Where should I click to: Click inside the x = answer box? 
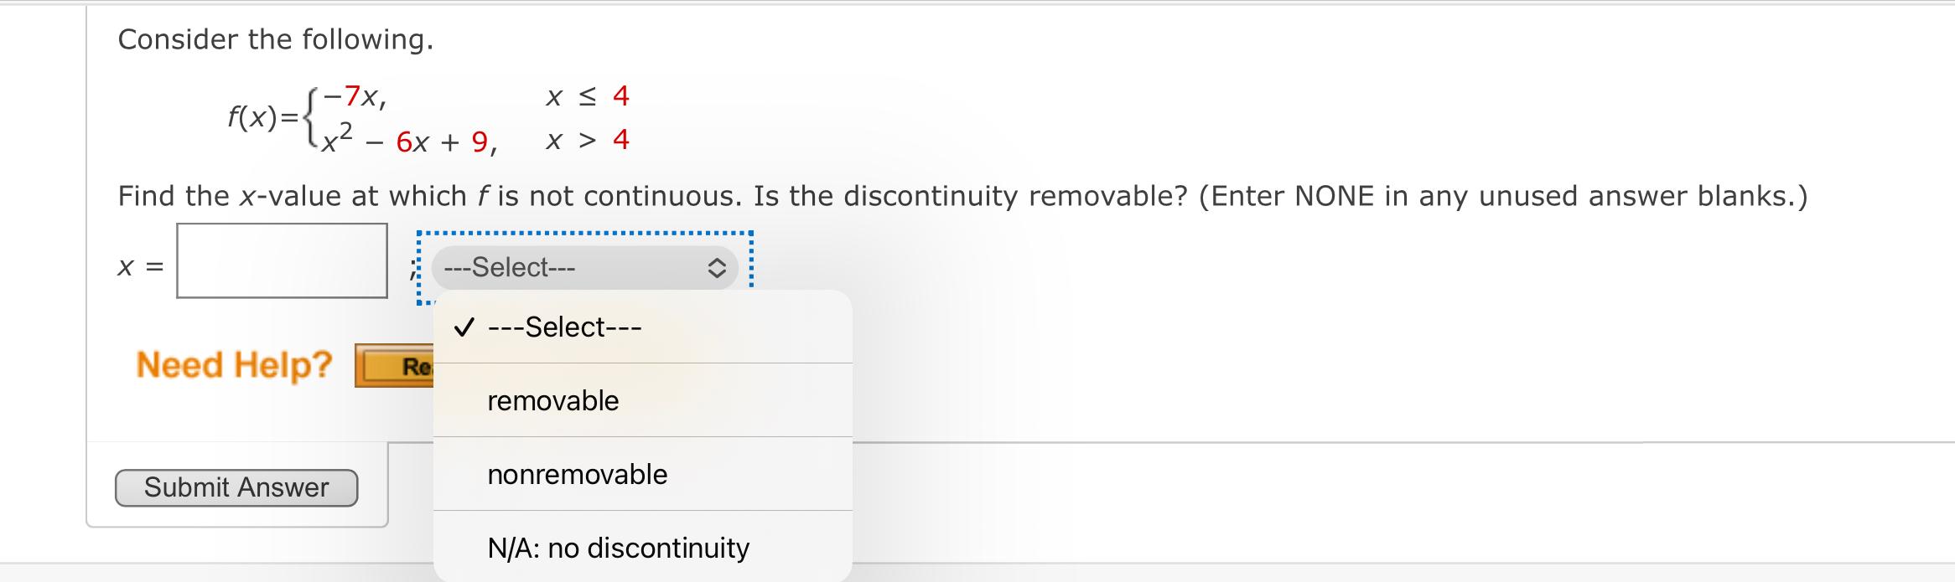pyautogui.click(x=281, y=265)
